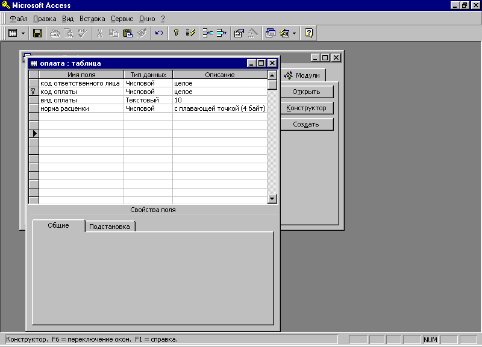The image size is (482, 347).
Task: Click data type Числовой for 'норма расценки'
Action: (148, 108)
